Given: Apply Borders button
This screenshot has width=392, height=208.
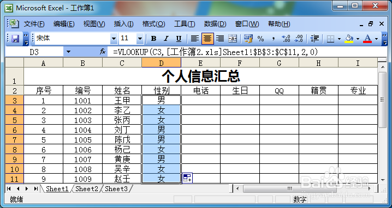Looking at the screenshot, I should point(330,39).
